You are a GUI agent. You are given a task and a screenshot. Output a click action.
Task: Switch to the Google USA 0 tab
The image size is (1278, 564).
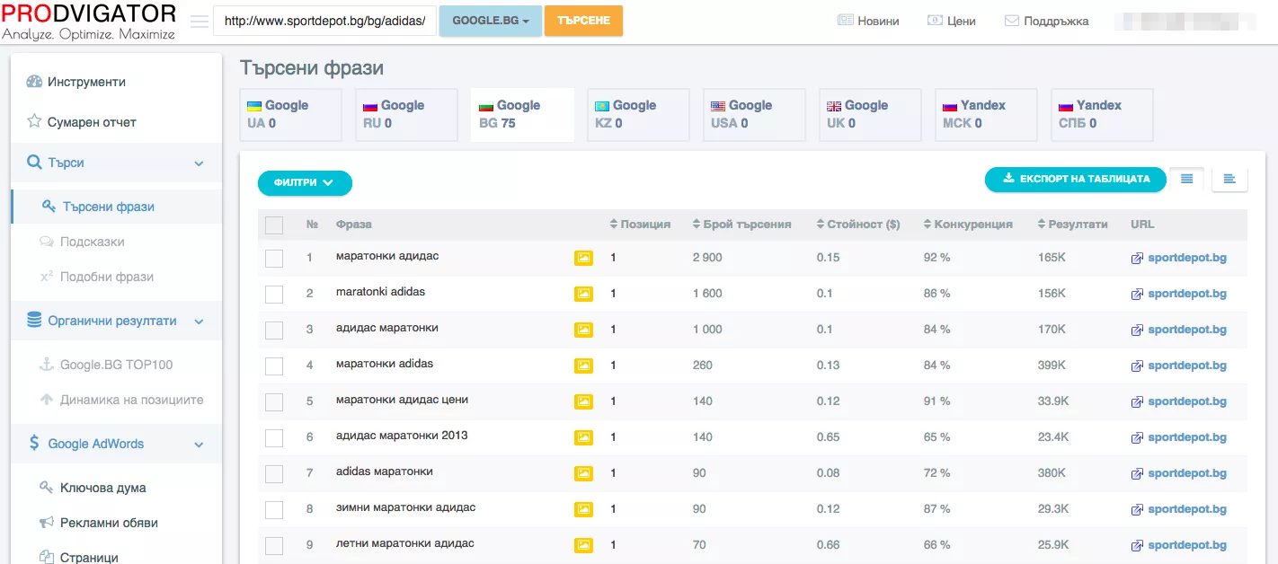click(x=755, y=114)
